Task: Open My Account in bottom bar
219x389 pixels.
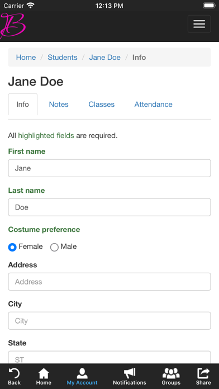Action: 82,373
